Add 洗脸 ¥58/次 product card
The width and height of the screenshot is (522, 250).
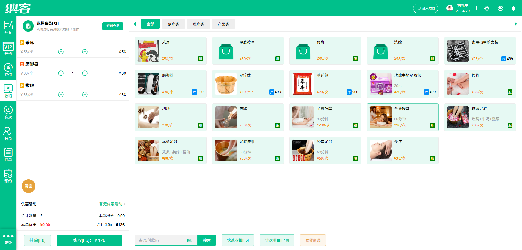click(x=403, y=51)
